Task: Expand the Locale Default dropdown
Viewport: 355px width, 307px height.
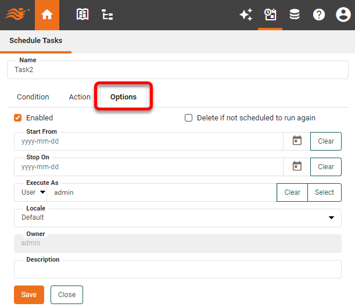Action: click(177, 217)
